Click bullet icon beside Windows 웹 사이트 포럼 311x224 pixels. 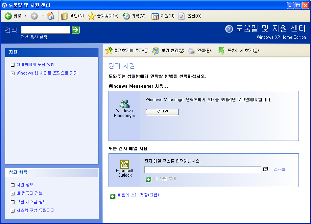click(x=12, y=73)
